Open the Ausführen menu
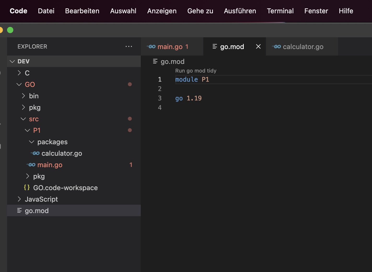 [x=240, y=11]
